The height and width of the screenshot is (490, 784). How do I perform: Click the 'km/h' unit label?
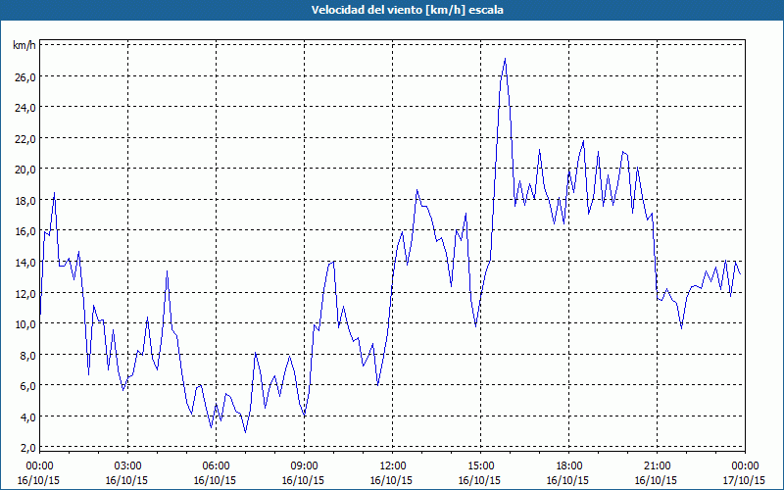click(24, 45)
